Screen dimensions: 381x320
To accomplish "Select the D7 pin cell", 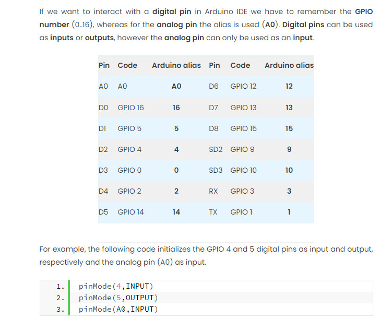I will [213, 108].
